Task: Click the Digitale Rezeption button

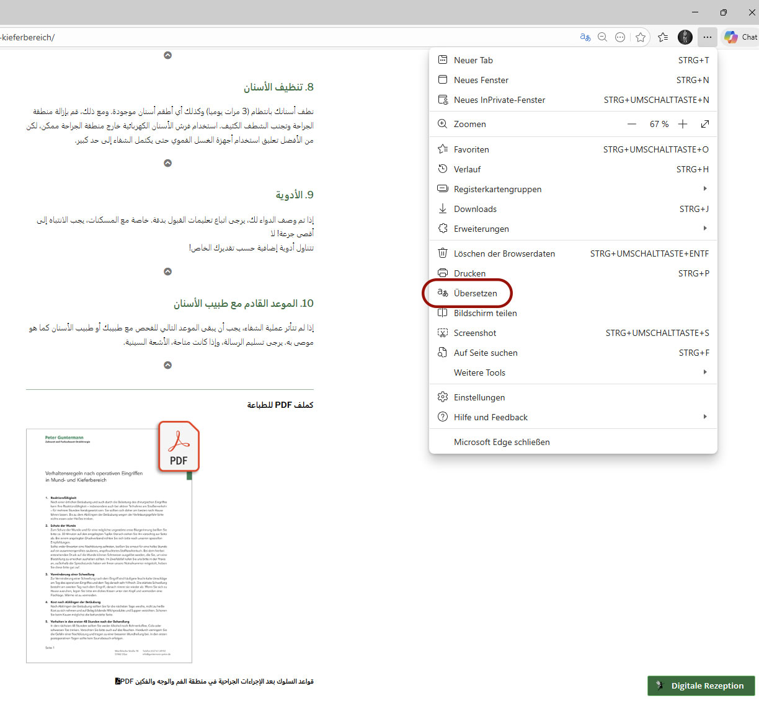Action: [701, 686]
